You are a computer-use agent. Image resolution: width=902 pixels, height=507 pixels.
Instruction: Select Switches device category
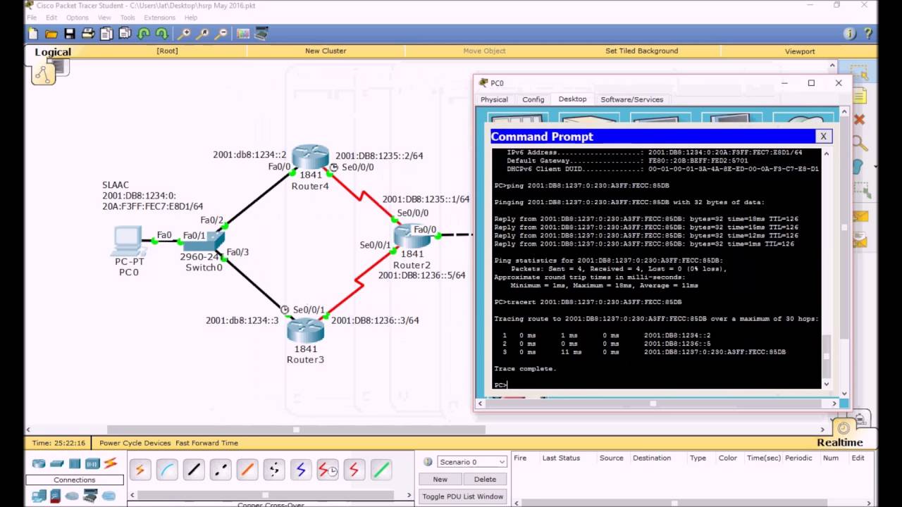(x=57, y=463)
